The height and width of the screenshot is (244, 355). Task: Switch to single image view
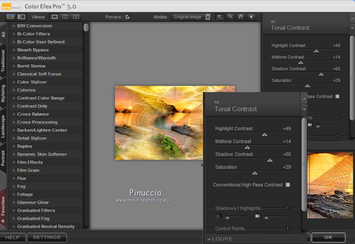[x=54, y=17]
